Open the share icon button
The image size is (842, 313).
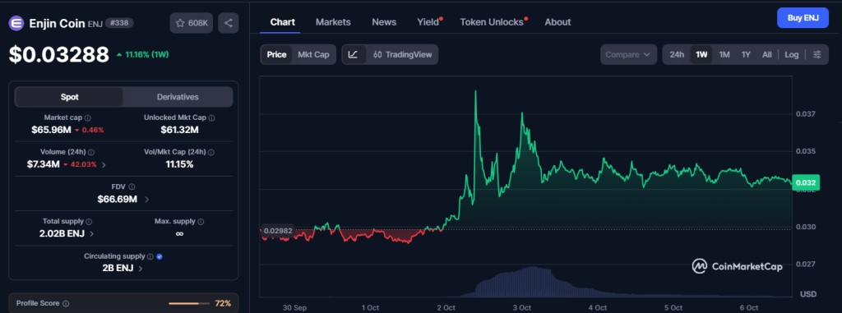pos(229,23)
